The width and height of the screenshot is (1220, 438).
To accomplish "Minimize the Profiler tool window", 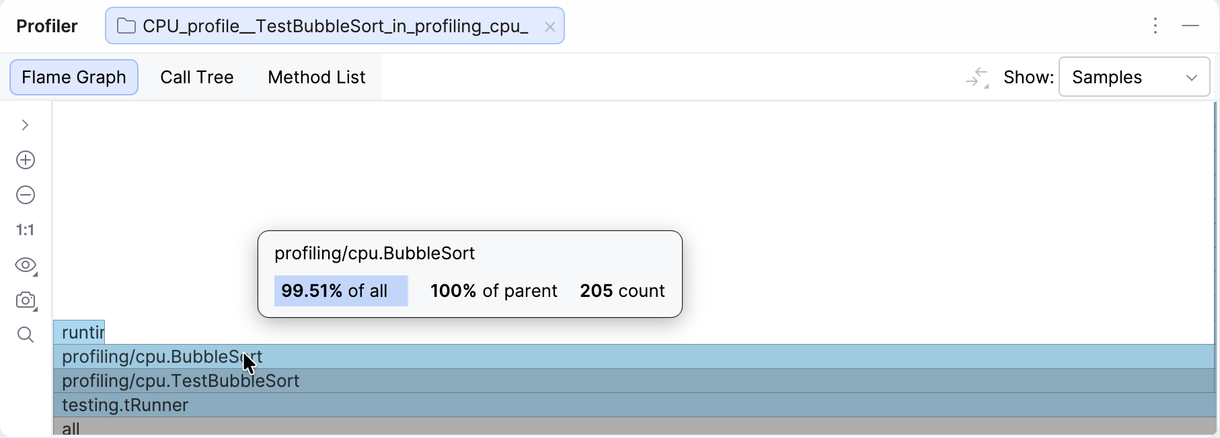I will tap(1190, 26).
